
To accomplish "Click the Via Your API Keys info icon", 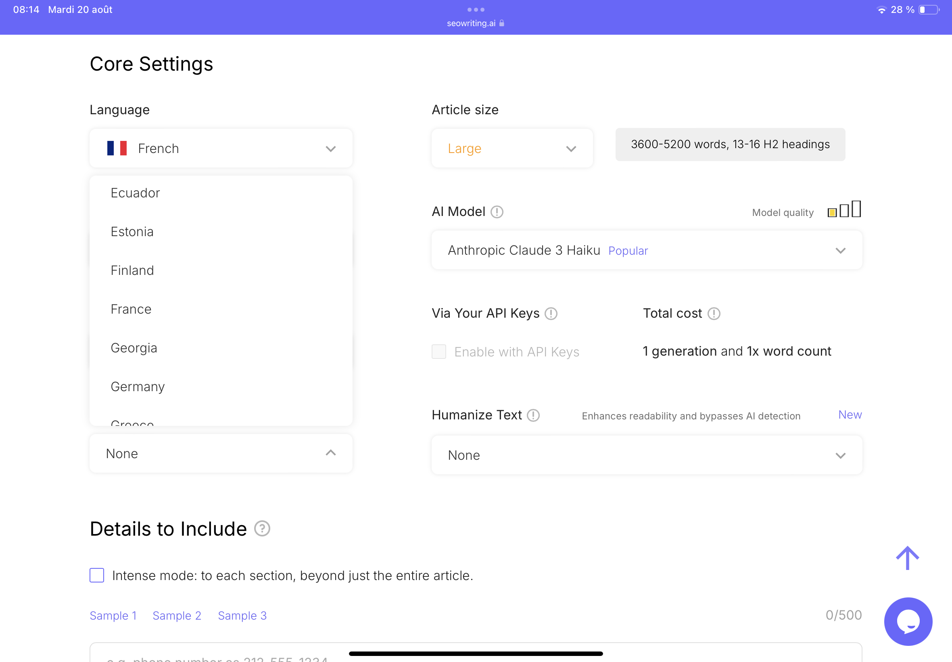I will coord(551,314).
